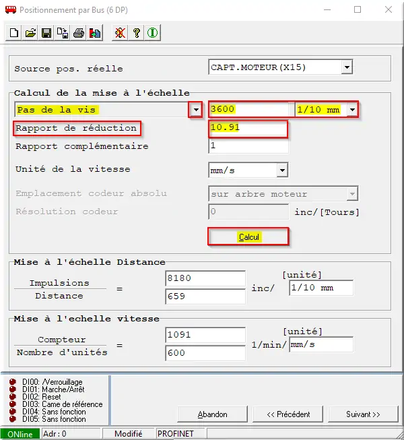Click the Rapport de réduction value field
The width and height of the screenshot is (404, 440).
tap(248, 128)
